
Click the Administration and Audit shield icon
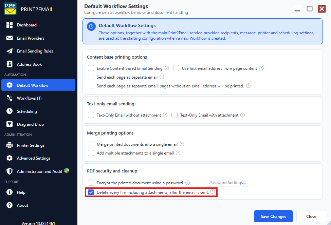click(x=9, y=171)
